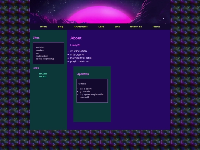Click the About page heading
The height and width of the screenshot is (150, 200).
76,38
